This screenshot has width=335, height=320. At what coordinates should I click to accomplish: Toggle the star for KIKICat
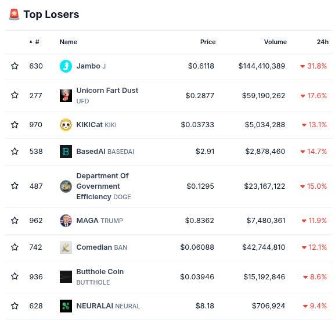(15, 124)
